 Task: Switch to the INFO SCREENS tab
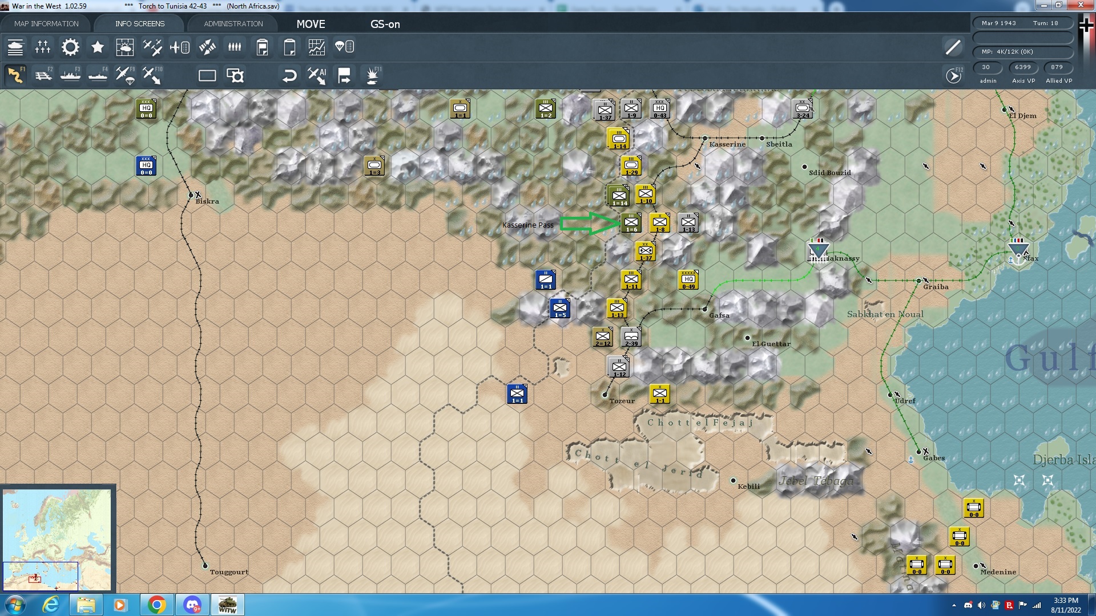coord(139,23)
